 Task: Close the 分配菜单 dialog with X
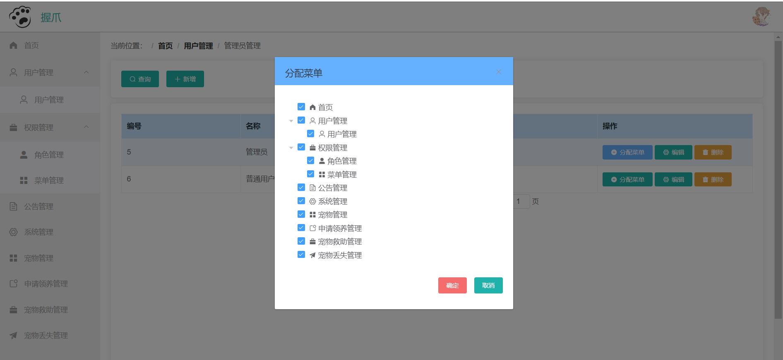click(x=499, y=72)
